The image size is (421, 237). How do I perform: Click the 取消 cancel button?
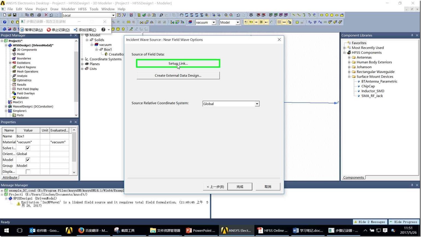tap(268, 186)
